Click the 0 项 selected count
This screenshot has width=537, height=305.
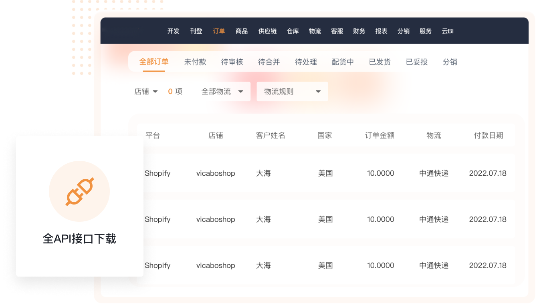pos(175,92)
